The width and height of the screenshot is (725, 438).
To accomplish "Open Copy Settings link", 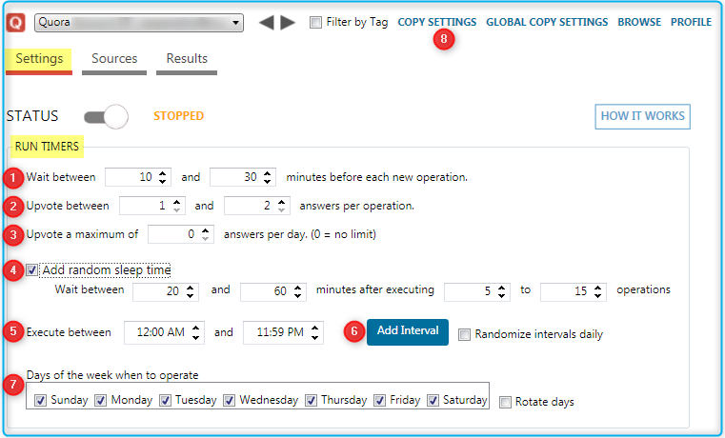I will click(x=436, y=22).
